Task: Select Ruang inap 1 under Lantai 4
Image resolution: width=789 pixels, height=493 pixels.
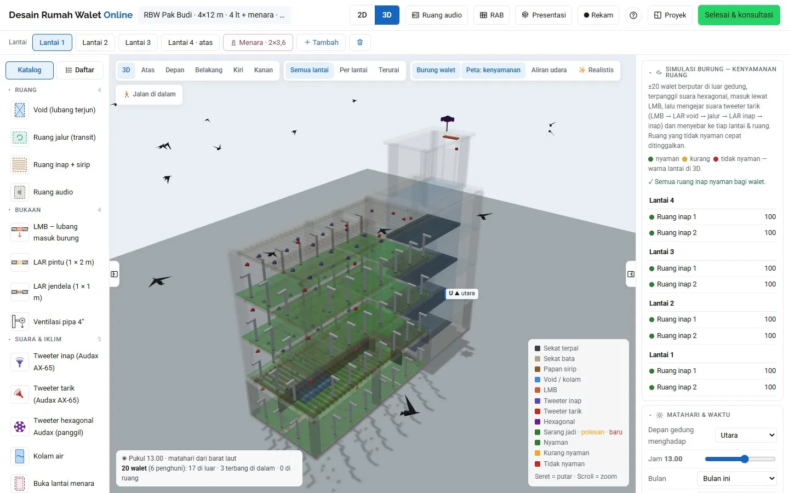Action: point(712,217)
